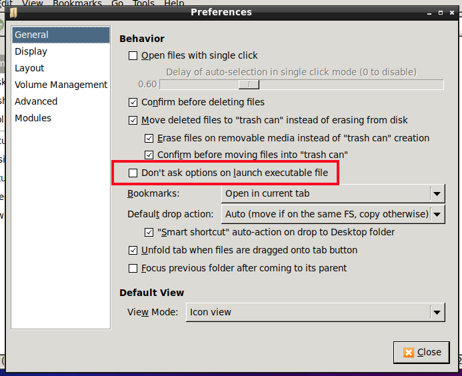
Task: Click the Close button
Action: point(421,353)
